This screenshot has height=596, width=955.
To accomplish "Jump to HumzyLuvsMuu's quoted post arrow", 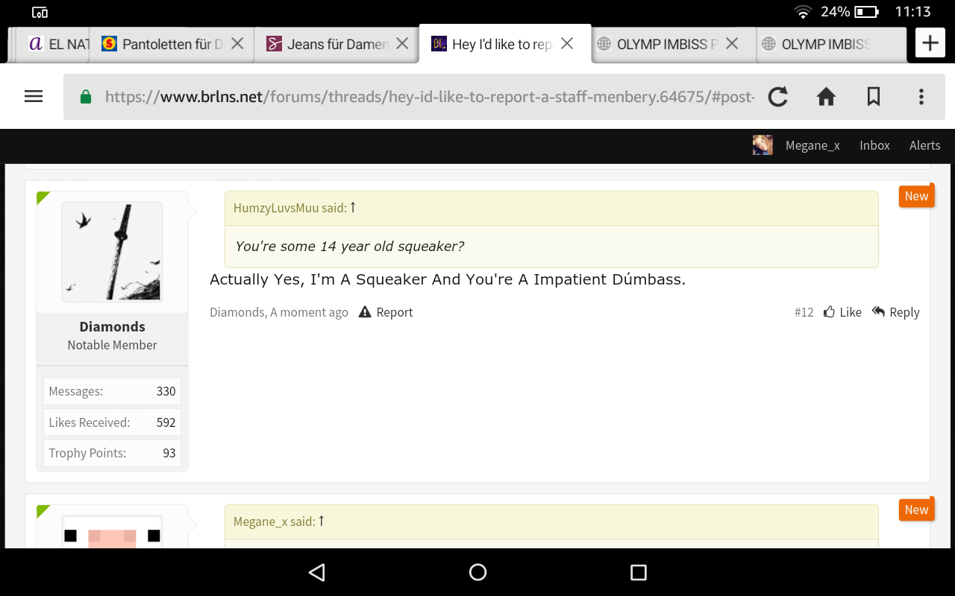I will 353,208.
